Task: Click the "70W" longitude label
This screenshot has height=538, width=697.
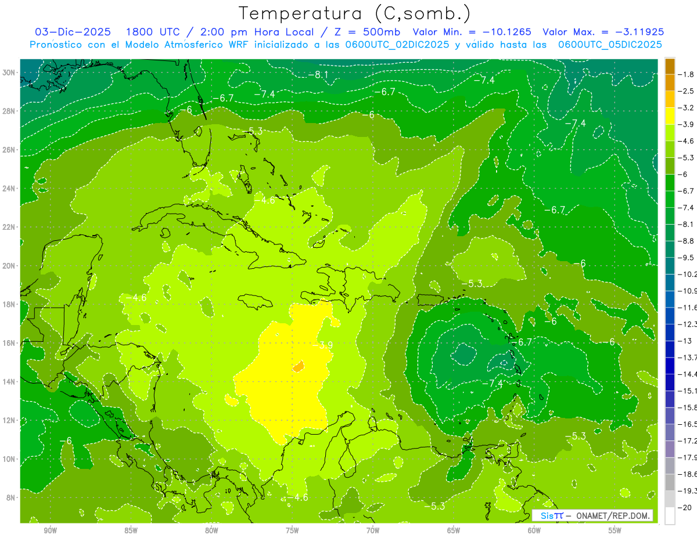Action: tap(373, 530)
